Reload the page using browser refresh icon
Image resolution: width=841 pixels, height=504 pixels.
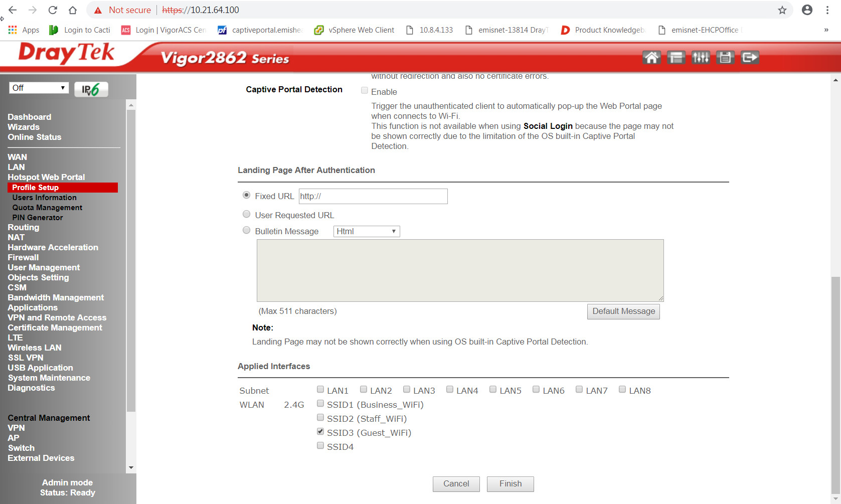pos(53,10)
